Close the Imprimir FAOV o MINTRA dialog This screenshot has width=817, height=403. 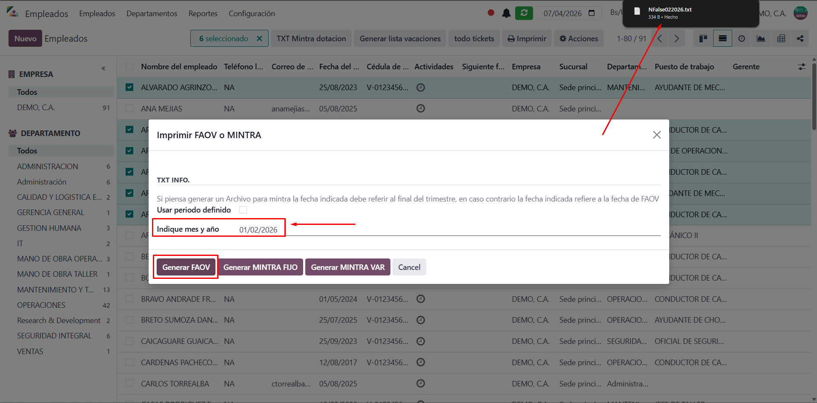pyautogui.click(x=656, y=135)
